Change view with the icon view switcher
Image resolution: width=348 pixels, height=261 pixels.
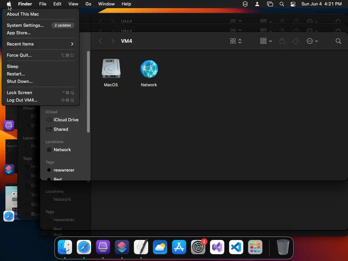pos(236,41)
